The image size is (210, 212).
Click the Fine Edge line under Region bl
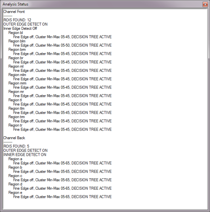[62, 37]
